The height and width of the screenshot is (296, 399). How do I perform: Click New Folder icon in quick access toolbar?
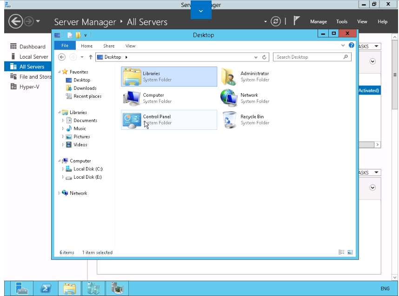(x=78, y=35)
